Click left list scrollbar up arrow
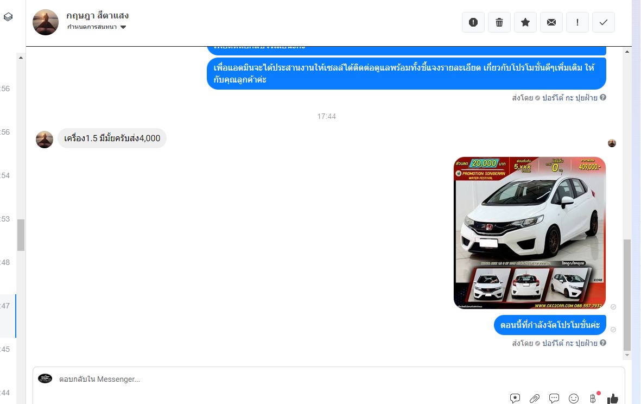Viewport: 641px width, 404px height. point(21,58)
